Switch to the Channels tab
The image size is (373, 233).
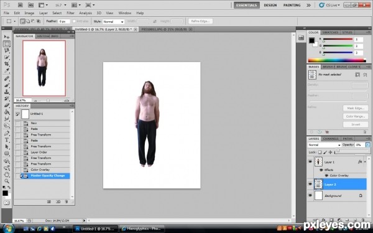pyautogui.click(x=331, y=139)
